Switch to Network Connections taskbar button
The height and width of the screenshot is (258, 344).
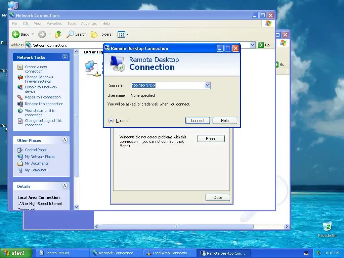[116, 253]
